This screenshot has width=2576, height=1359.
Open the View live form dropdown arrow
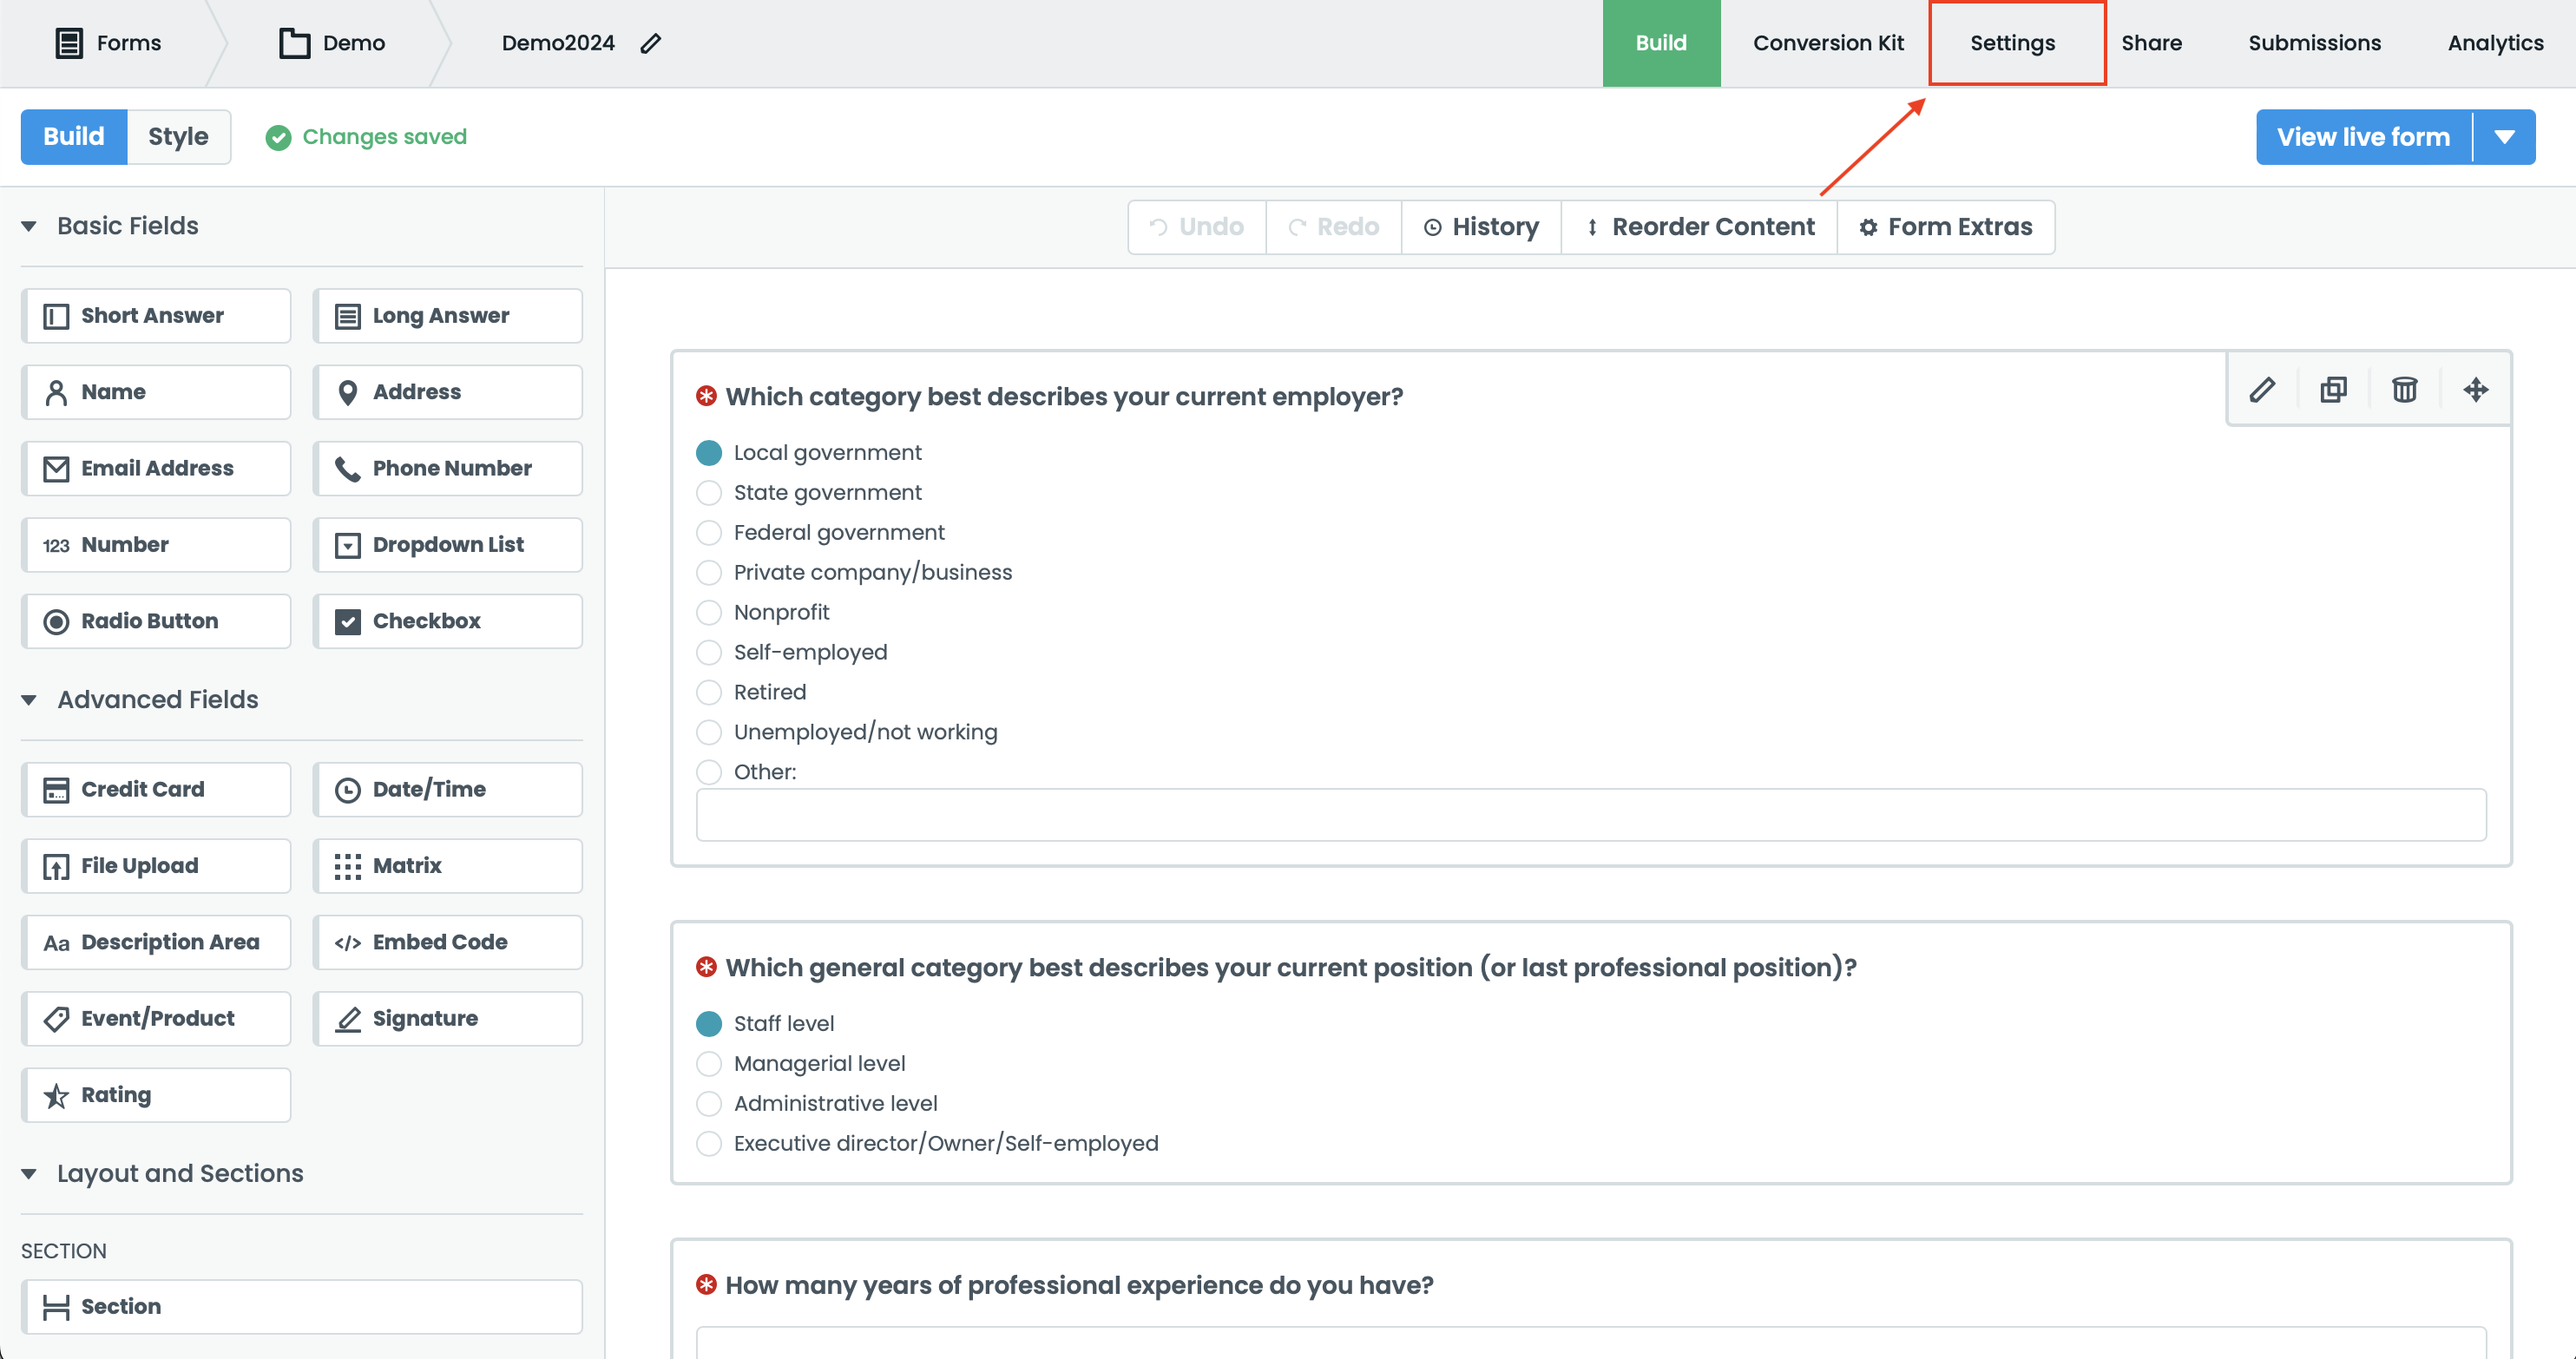pyautogui.click(x=2504, y=137)
